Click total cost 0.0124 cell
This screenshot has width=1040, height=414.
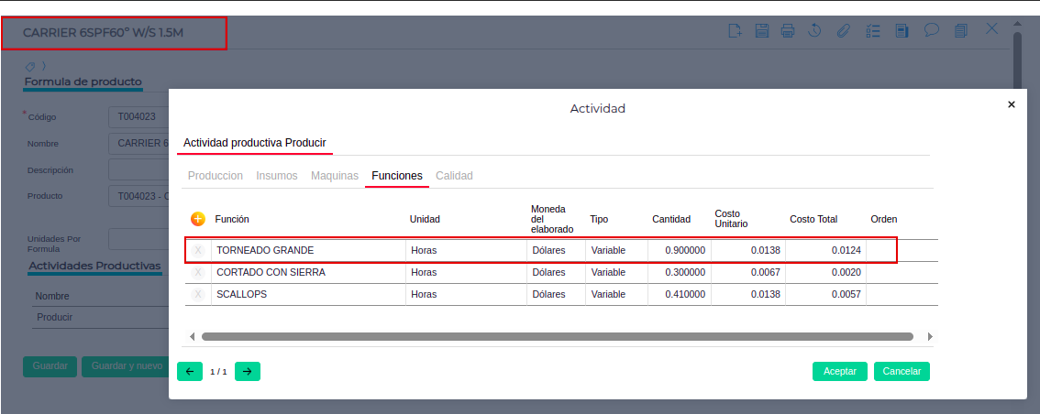pyautogui.click(x=825, y=250)
